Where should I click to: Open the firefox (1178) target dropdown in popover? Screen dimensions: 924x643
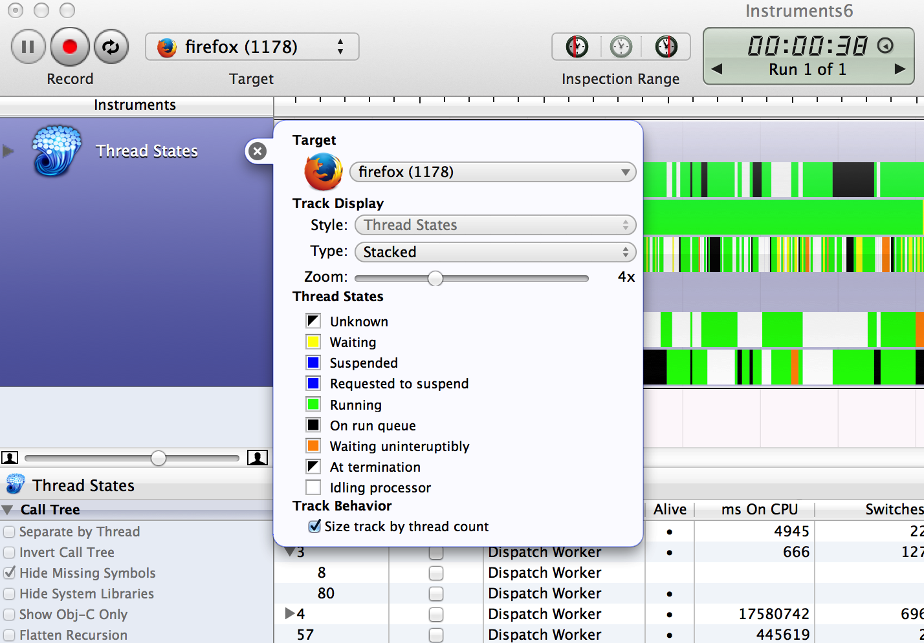pos(492,173)
